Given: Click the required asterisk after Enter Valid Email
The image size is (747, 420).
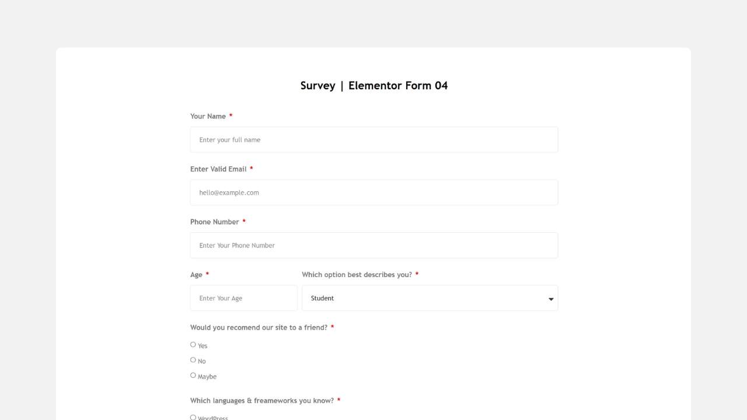Looking at the screenshot, I should click(x=252, y=169).
